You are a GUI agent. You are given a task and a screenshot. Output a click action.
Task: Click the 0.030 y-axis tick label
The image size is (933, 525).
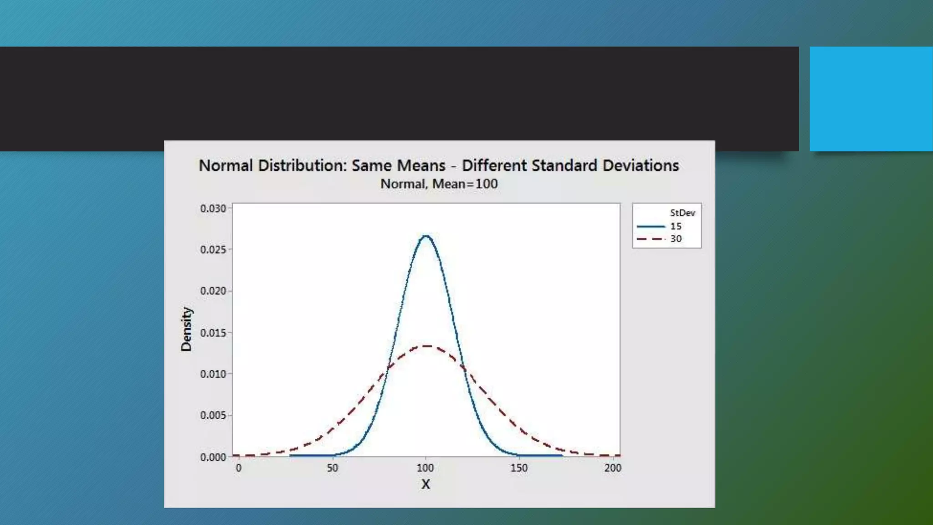(x=213, y=208)
